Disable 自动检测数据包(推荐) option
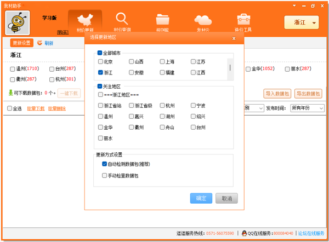Screen dimensions: 329x242 coord(104,164)
